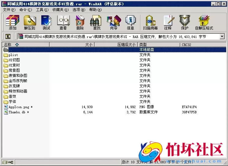Open the 文件(F) menu

pos(9,10)
